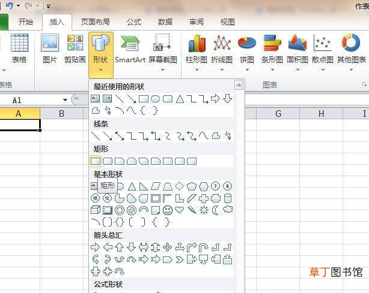This screenshot has height=293, width=369.
Task: Collapse the 形状 shapes dropdown
Action: (x=101, y=55)
